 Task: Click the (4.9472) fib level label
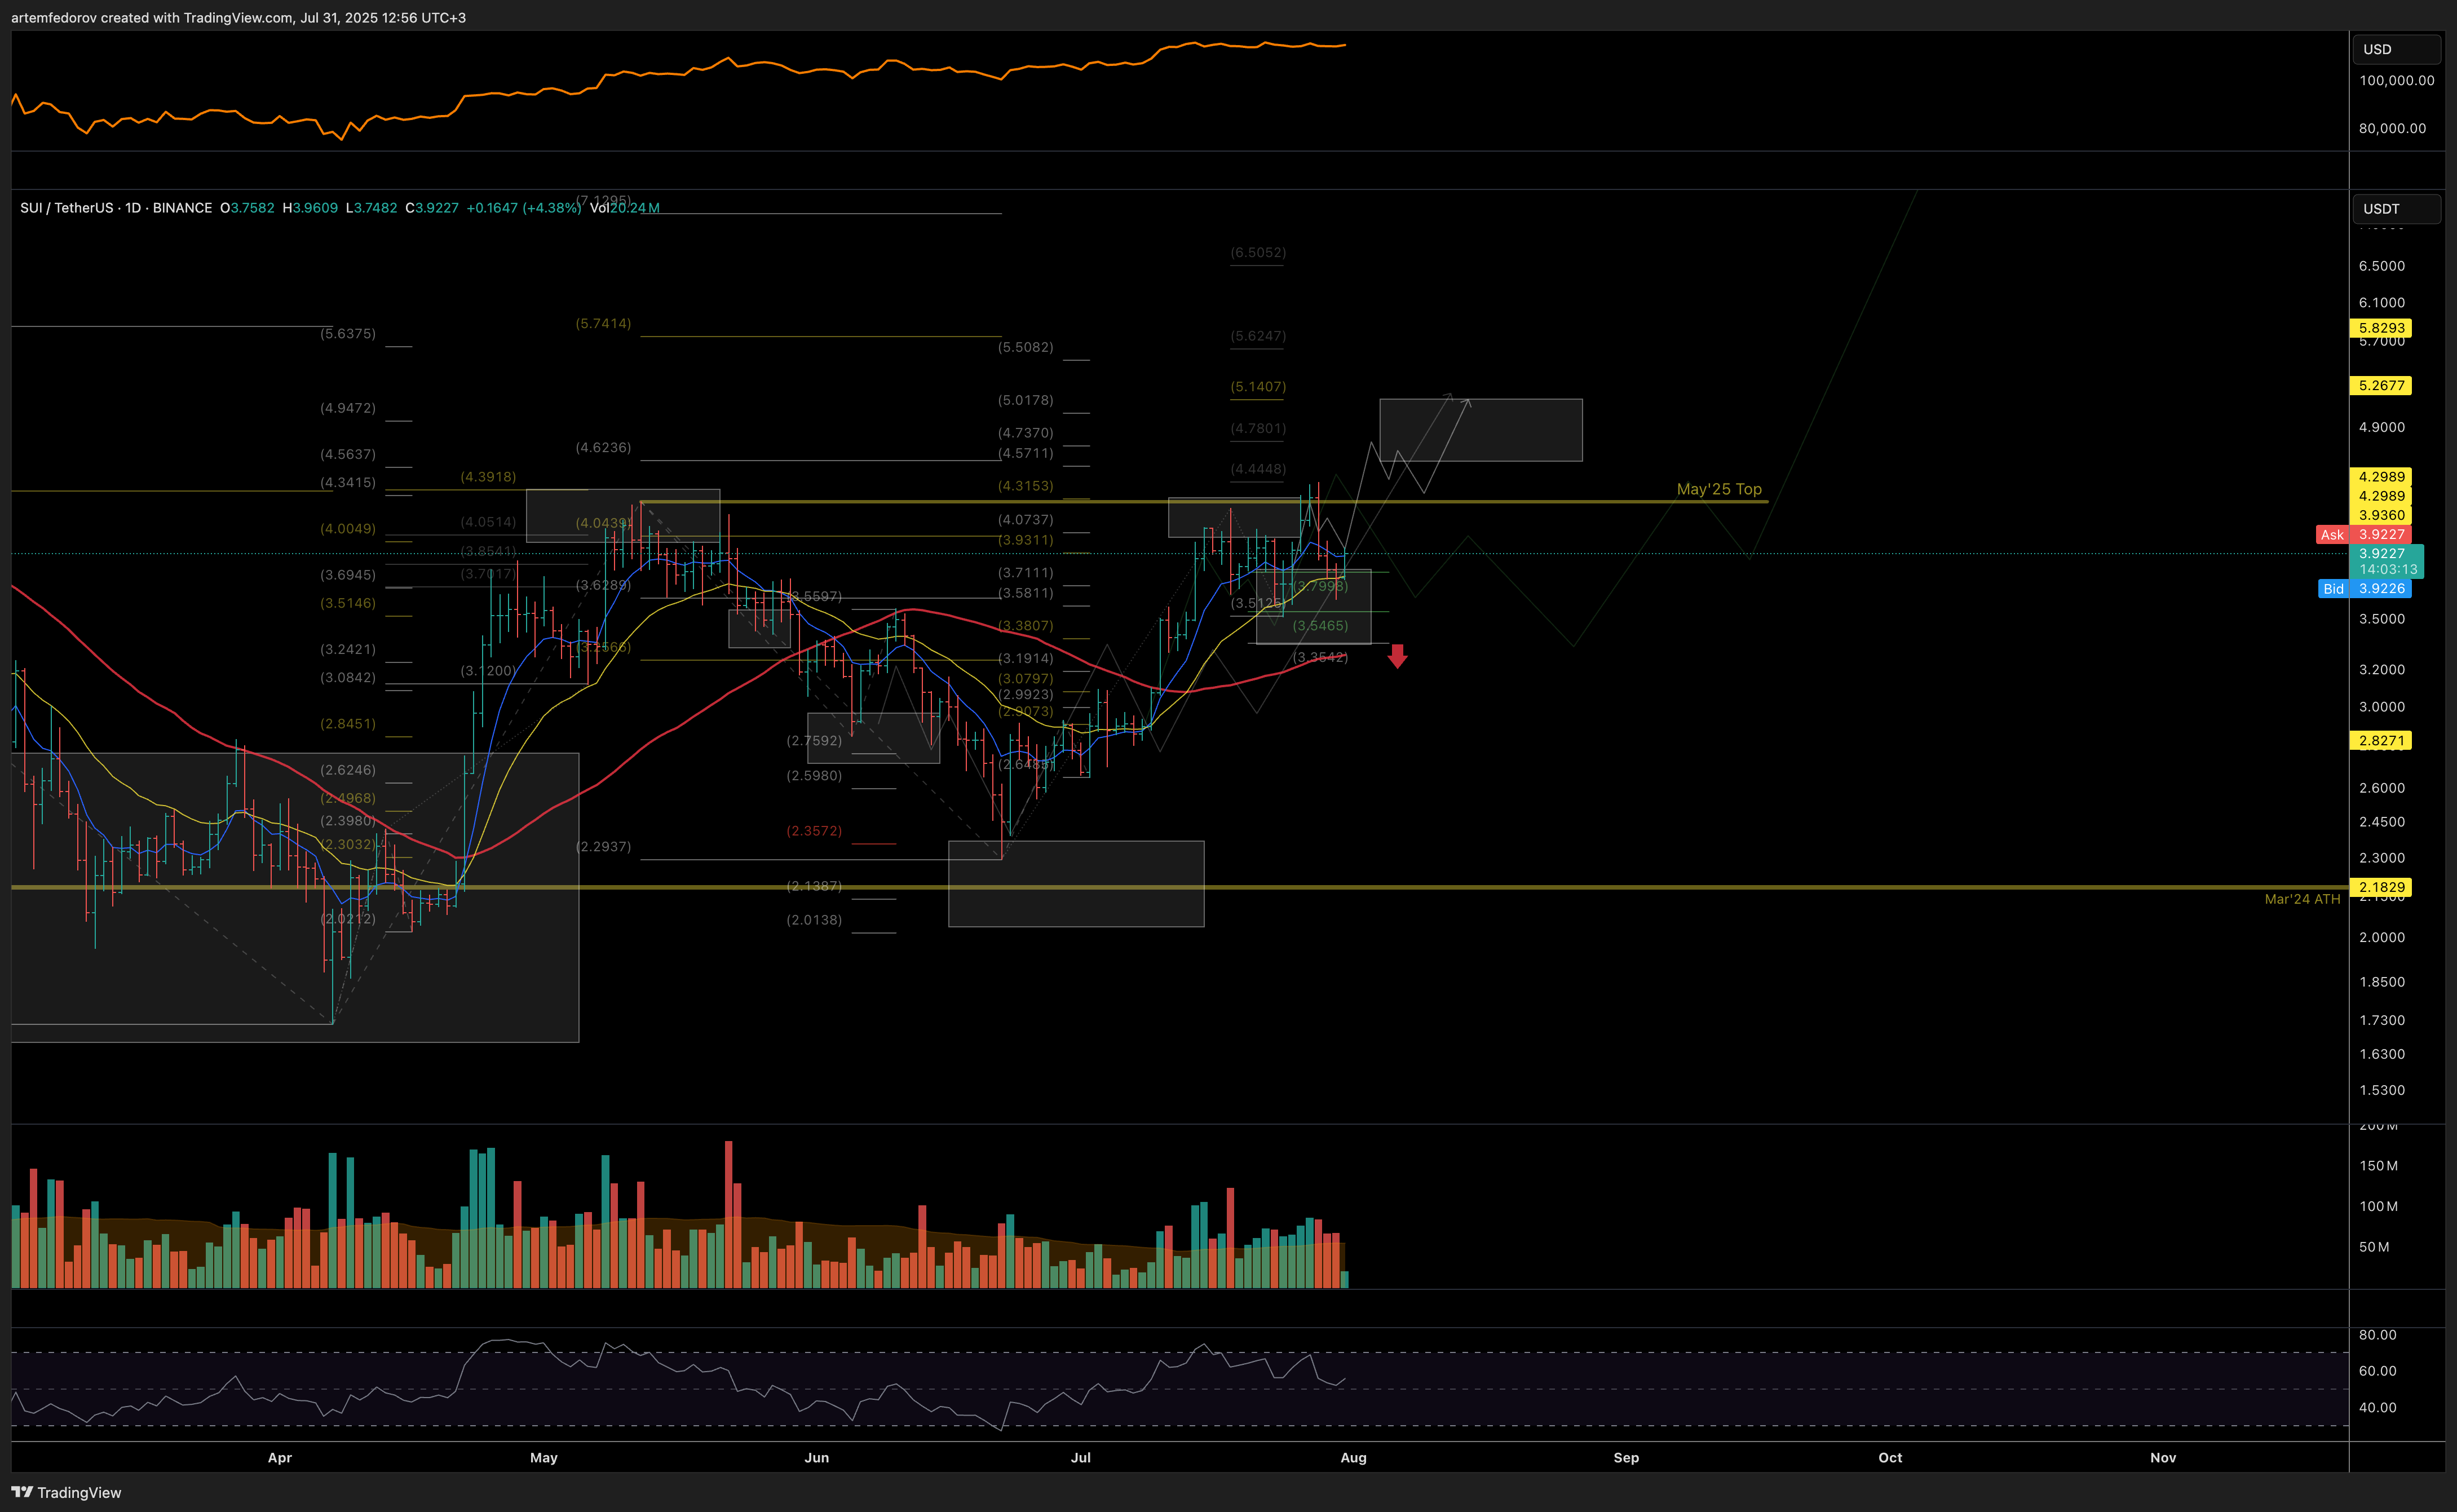[348, 408]
